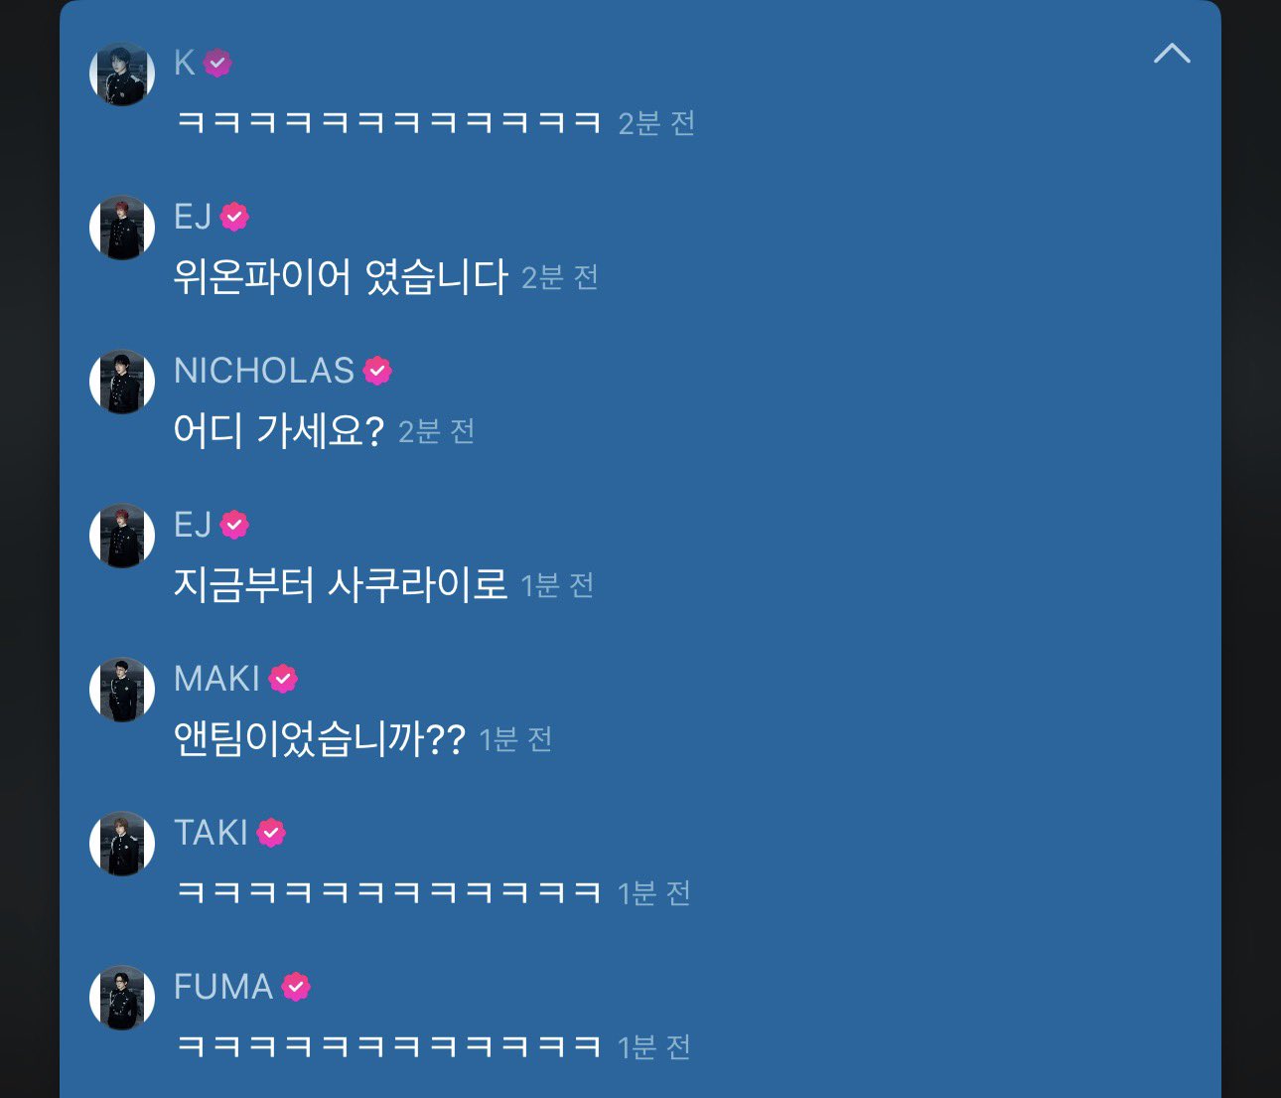Click the comment '지금부터 사쿠라이로'

coord(341,584)
